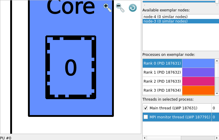The height and width of the screenshot is (140, 219).
Task: Reset the view with the circular arrow icon
Action: tap(133, 8)
